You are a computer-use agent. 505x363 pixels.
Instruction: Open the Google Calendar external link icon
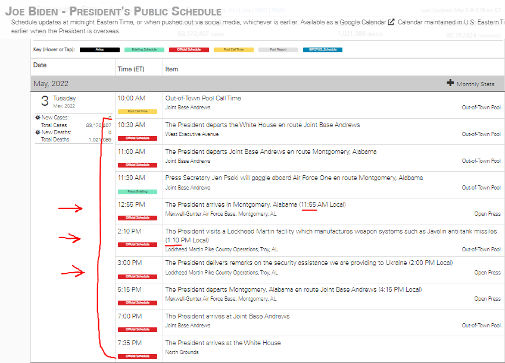click(x=391, y=22)
